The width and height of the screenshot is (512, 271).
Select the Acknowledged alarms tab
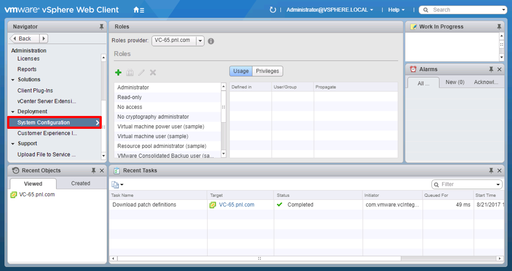486,82
